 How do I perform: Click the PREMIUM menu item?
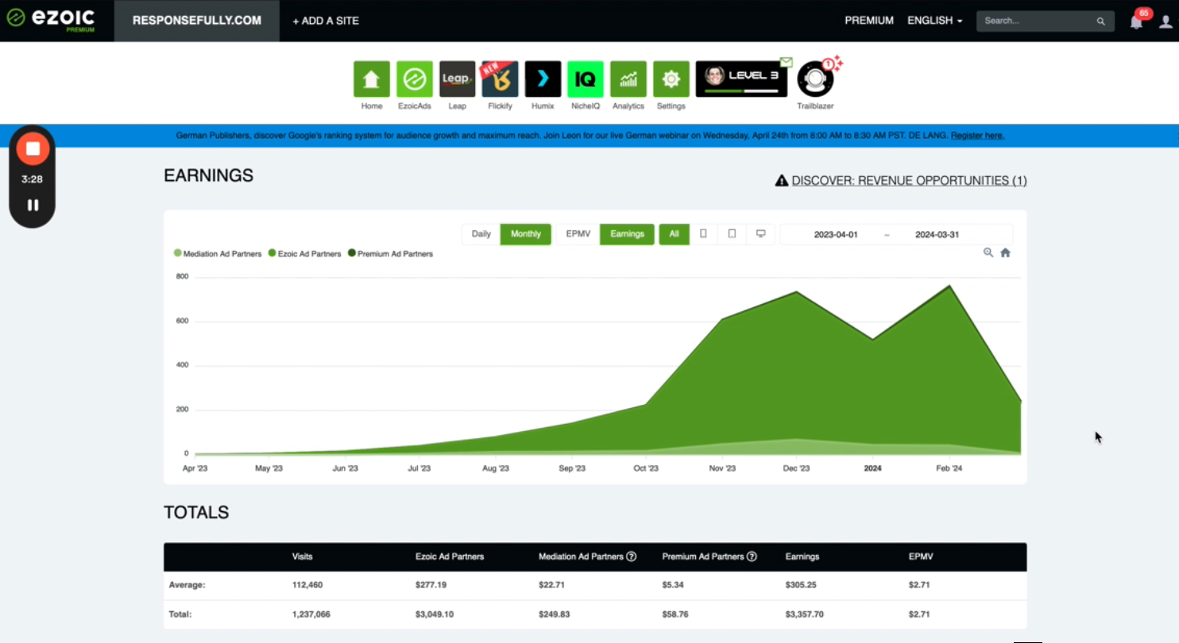click(869, 21)
